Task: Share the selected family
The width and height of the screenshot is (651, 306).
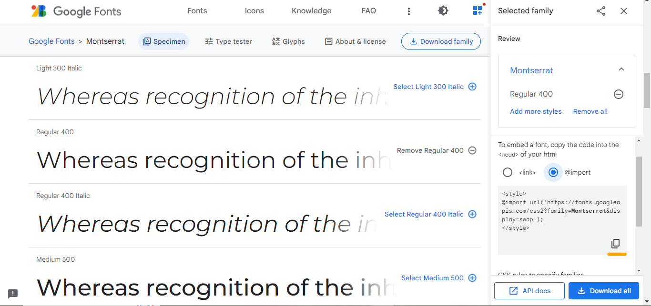Action: pos(601,11)
